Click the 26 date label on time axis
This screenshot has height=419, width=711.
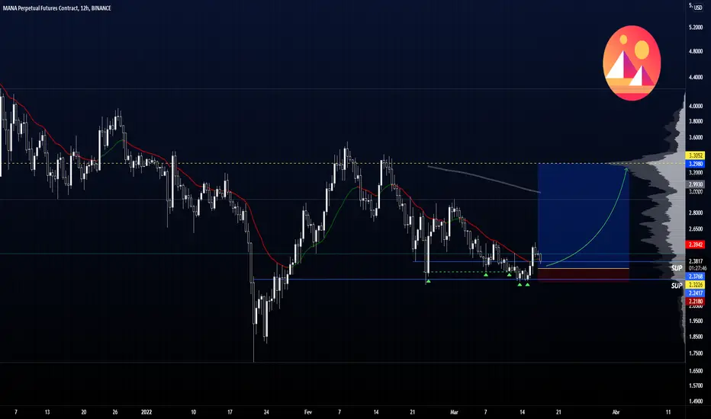coord(115,412)
